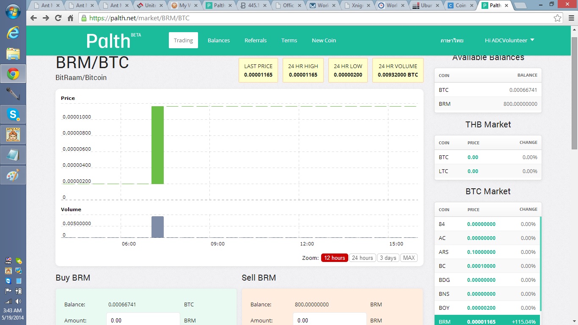578x325 pixels.
Task: Click the Sell BRM Amount input field
Action: point(330,320)
